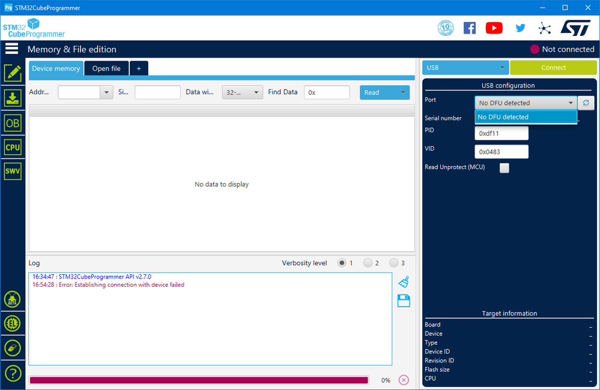600x390 pixels.
Task: Open the Data width dropdown
Action: tap(242, 92)
